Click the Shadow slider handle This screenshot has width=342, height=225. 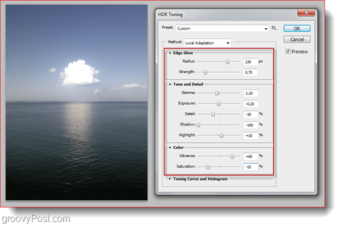198,125
